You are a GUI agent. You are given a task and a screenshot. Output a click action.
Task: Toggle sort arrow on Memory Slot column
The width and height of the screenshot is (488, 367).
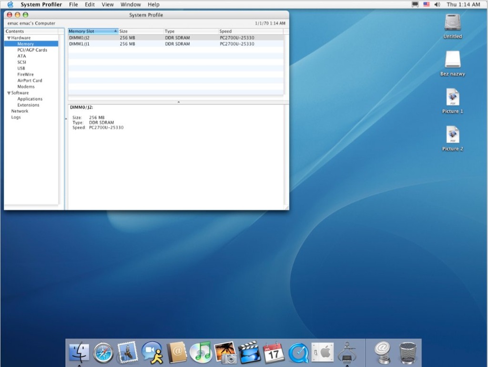(115, 31)
